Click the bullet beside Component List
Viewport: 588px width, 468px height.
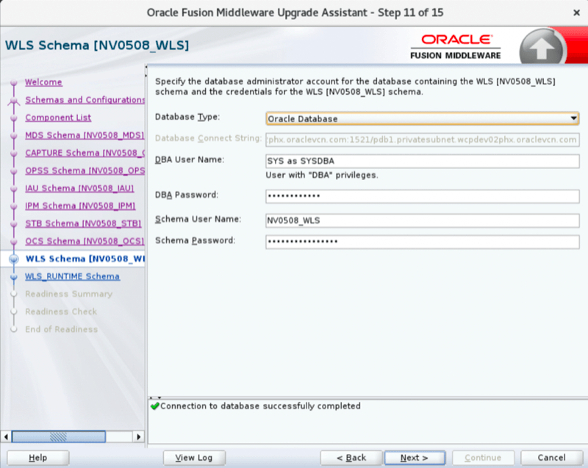(14, 118)
